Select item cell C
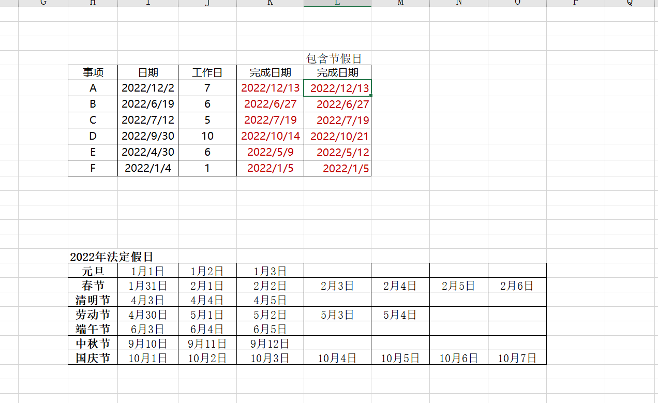The image size is (658, 403). (x=93, y=120)
